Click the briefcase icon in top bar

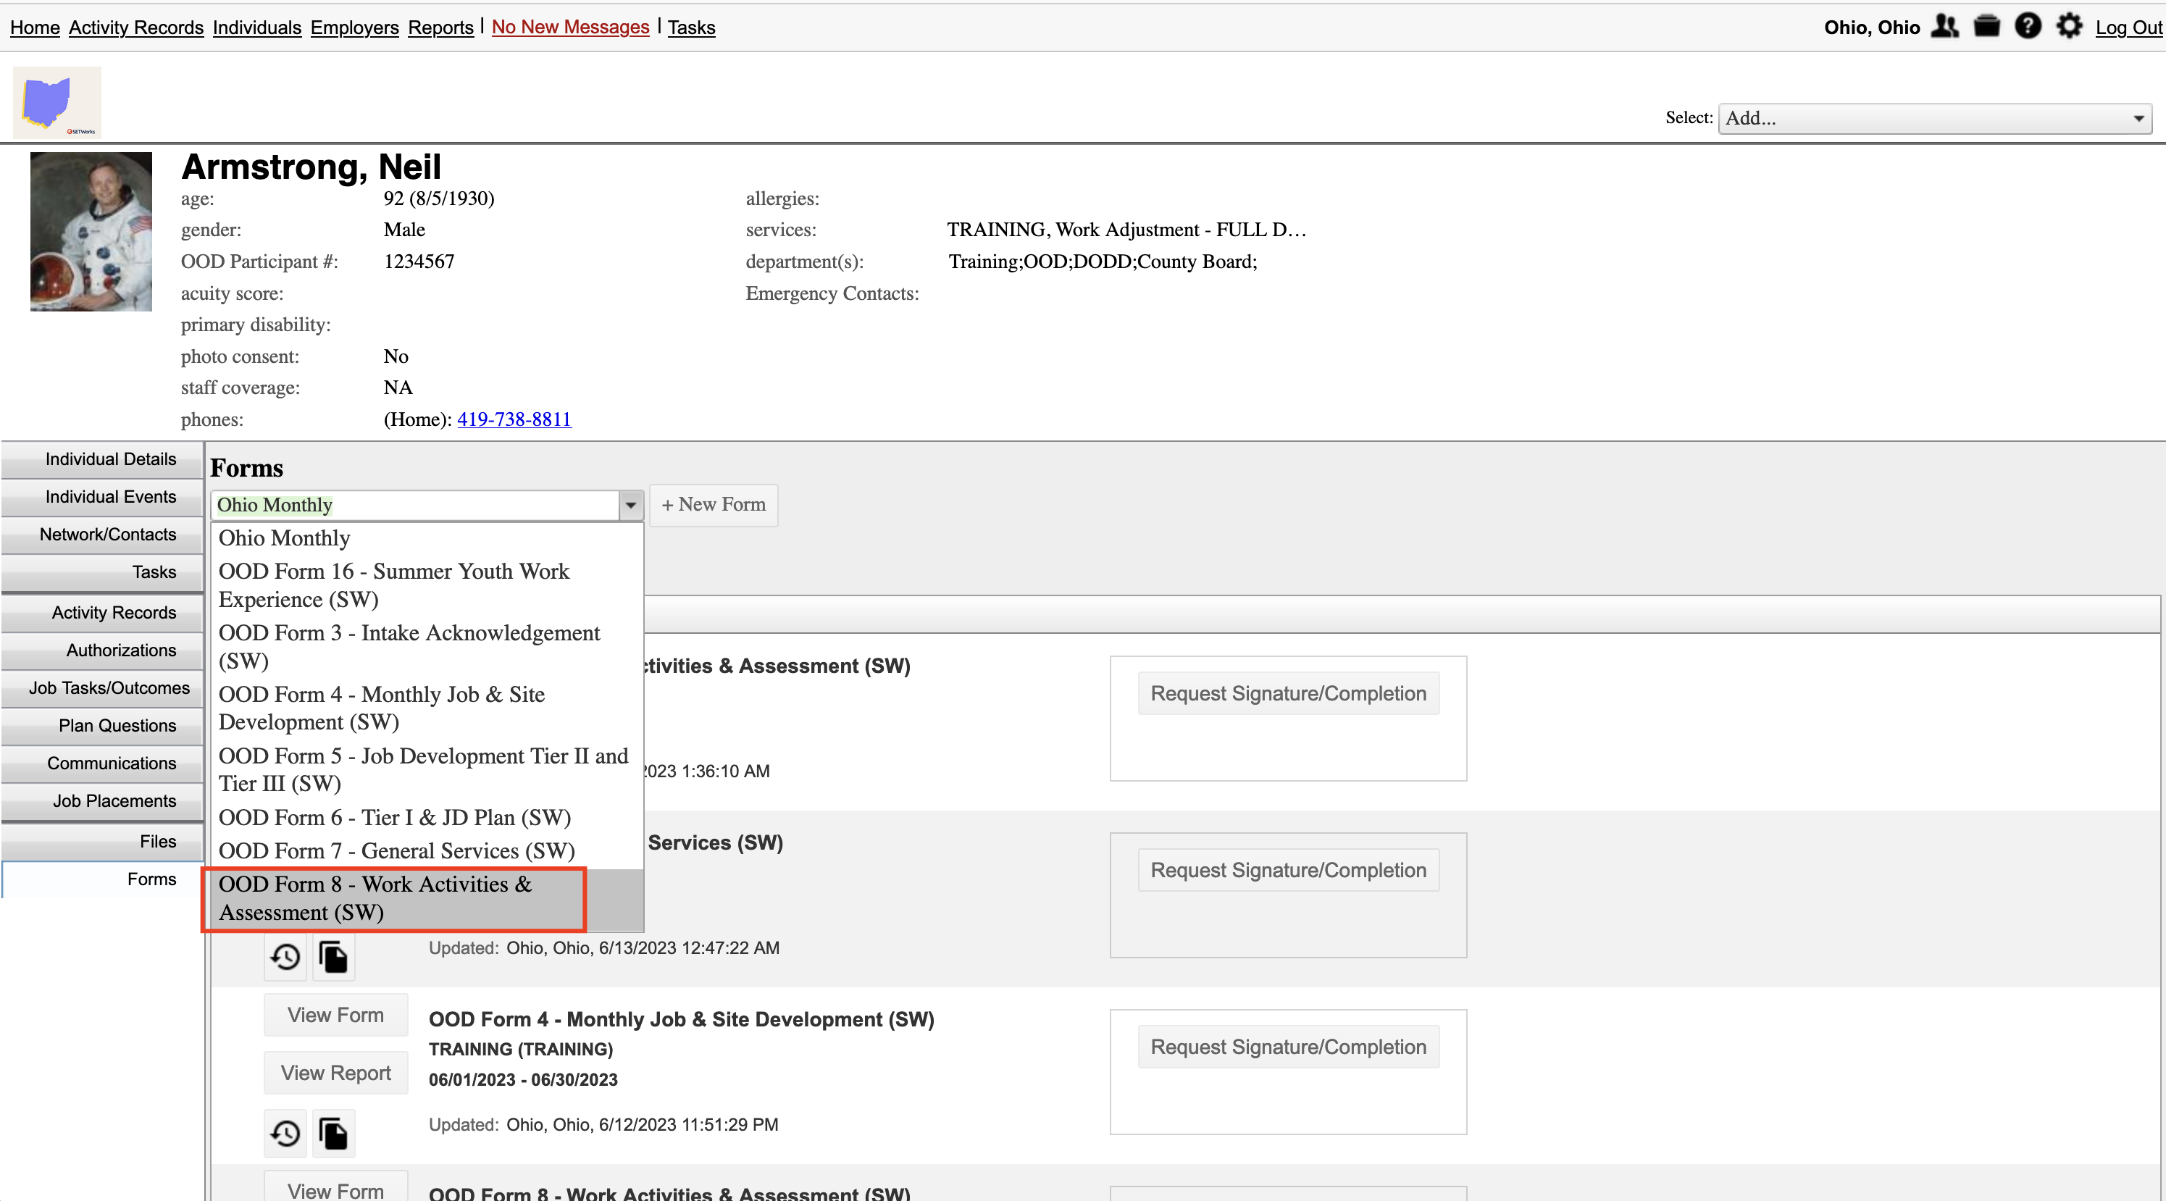coord(1987,26)
